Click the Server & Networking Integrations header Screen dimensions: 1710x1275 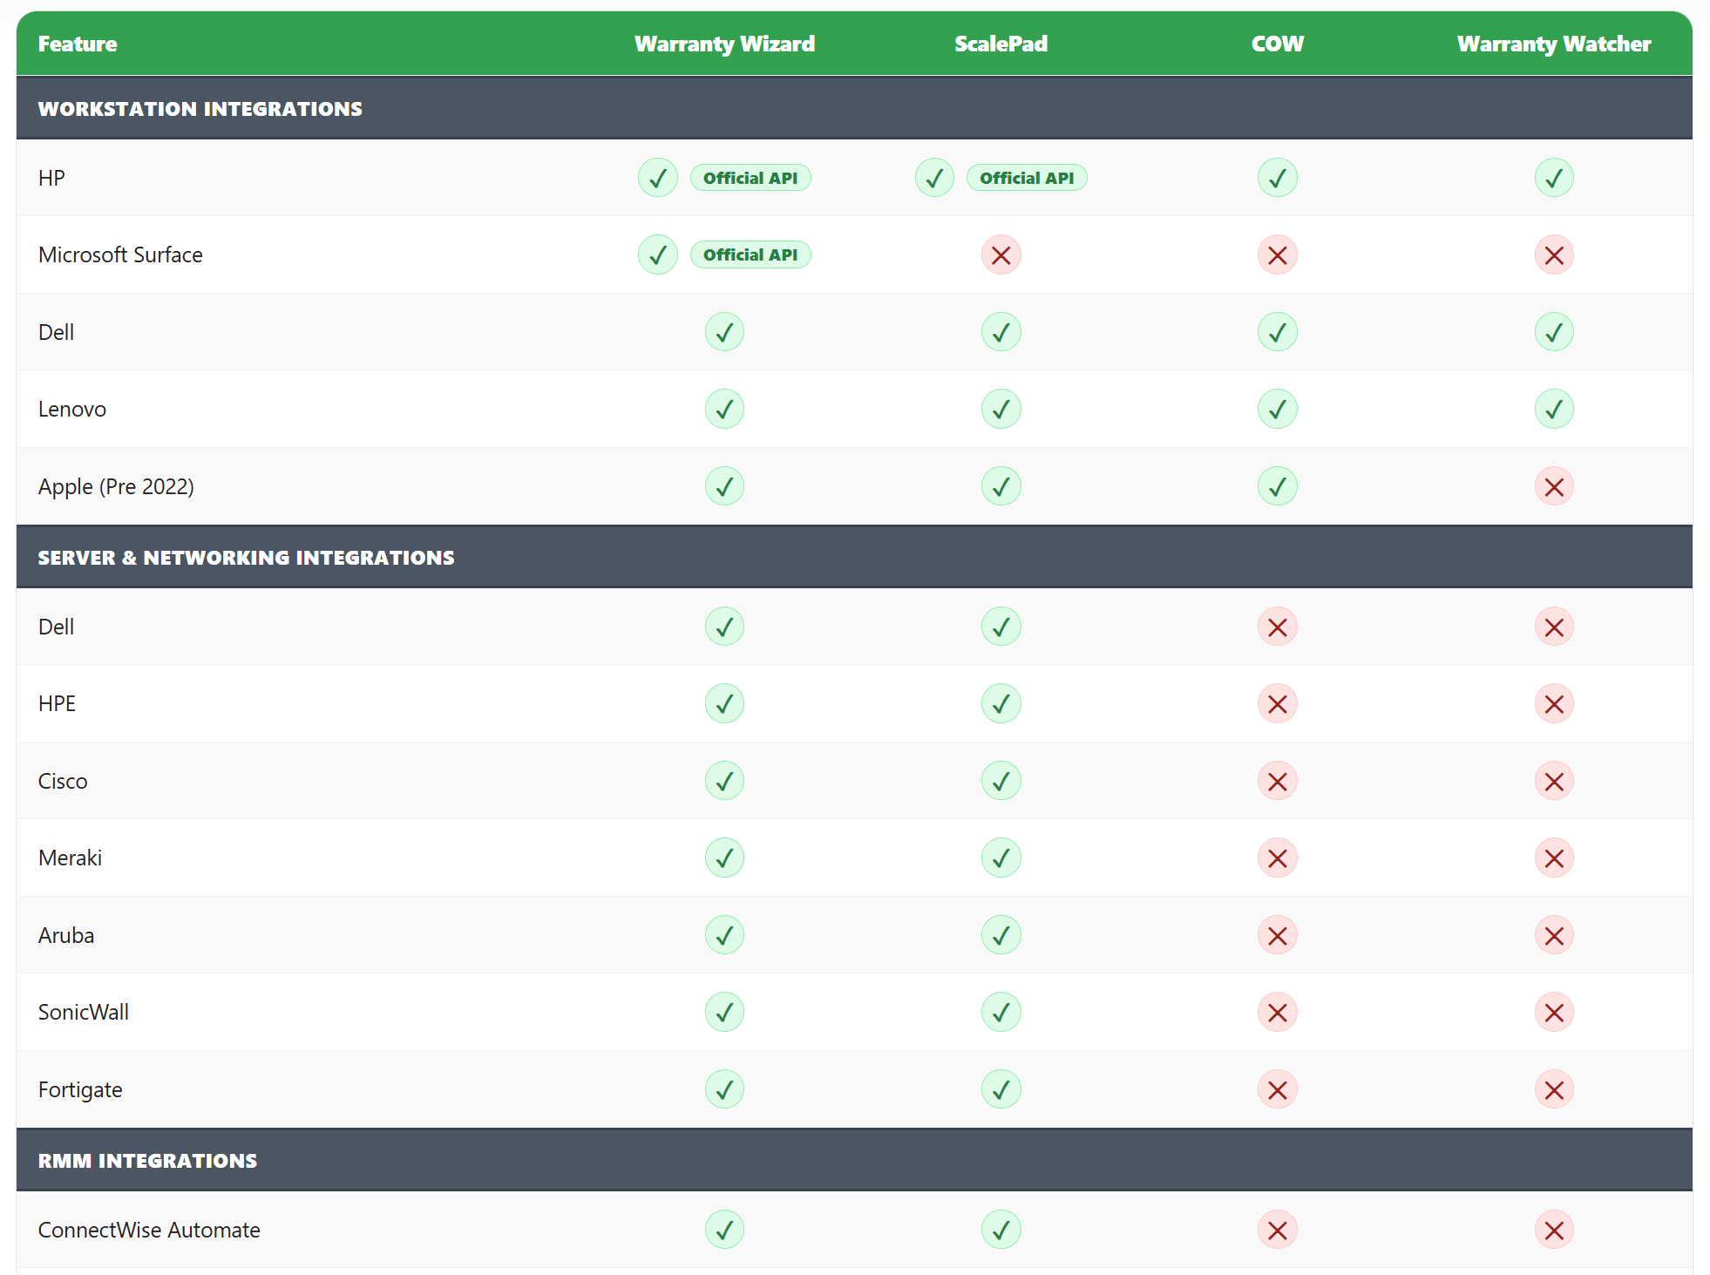(246, 558)
